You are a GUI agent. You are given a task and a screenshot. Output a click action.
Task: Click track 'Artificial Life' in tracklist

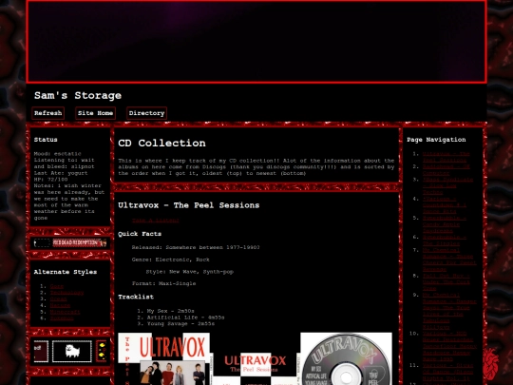pyautogui.click(x=185, y=318)
